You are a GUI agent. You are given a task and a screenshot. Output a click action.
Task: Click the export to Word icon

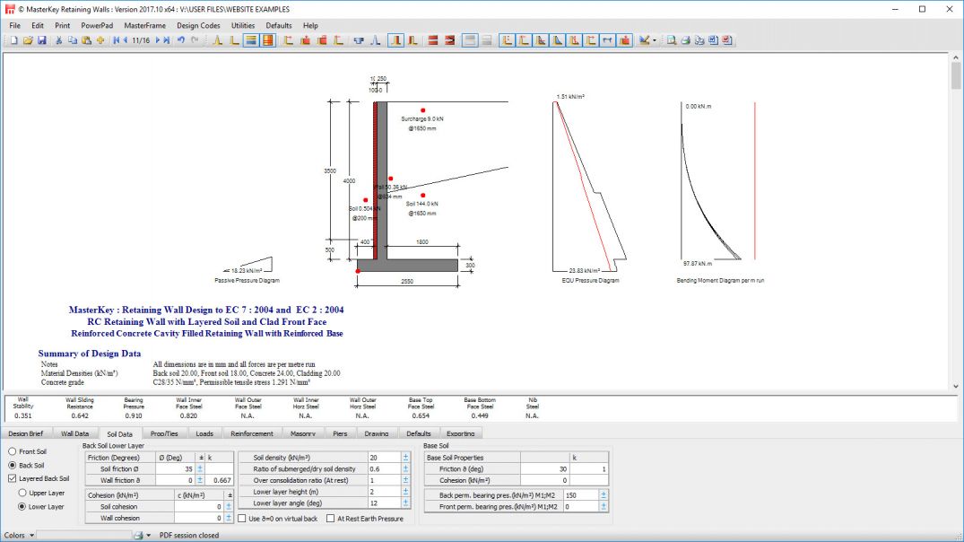(x=713, y=40)
